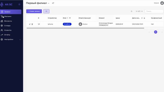Open the Склады section
Image resolution: width=164 pixels, height=92 pixels.
click(7, 26)
